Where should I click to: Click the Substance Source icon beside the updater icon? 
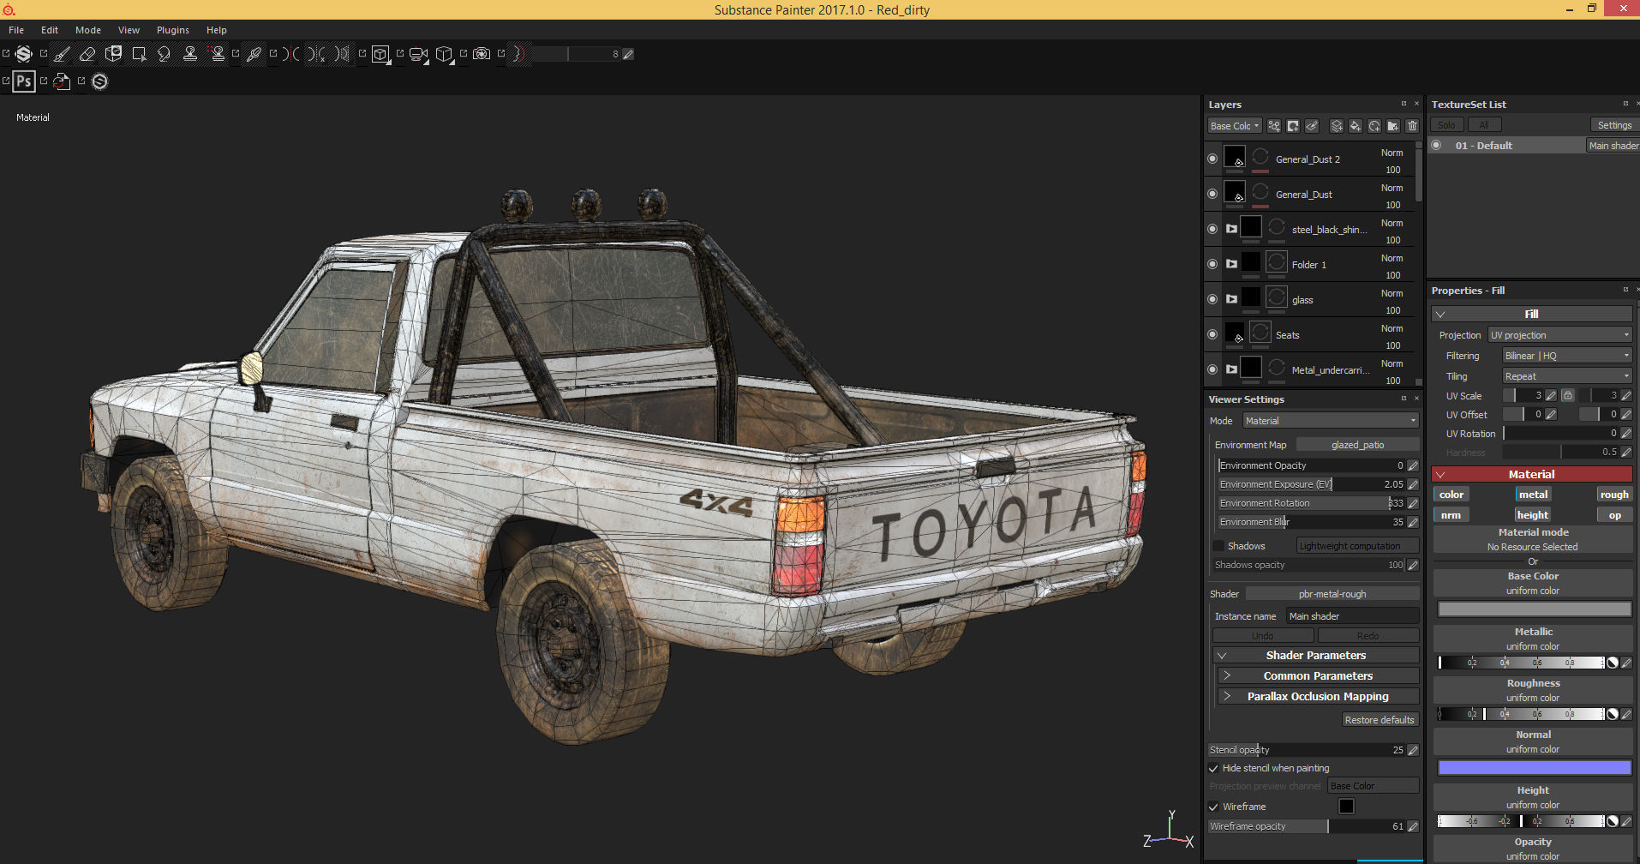tap(100, 81)
